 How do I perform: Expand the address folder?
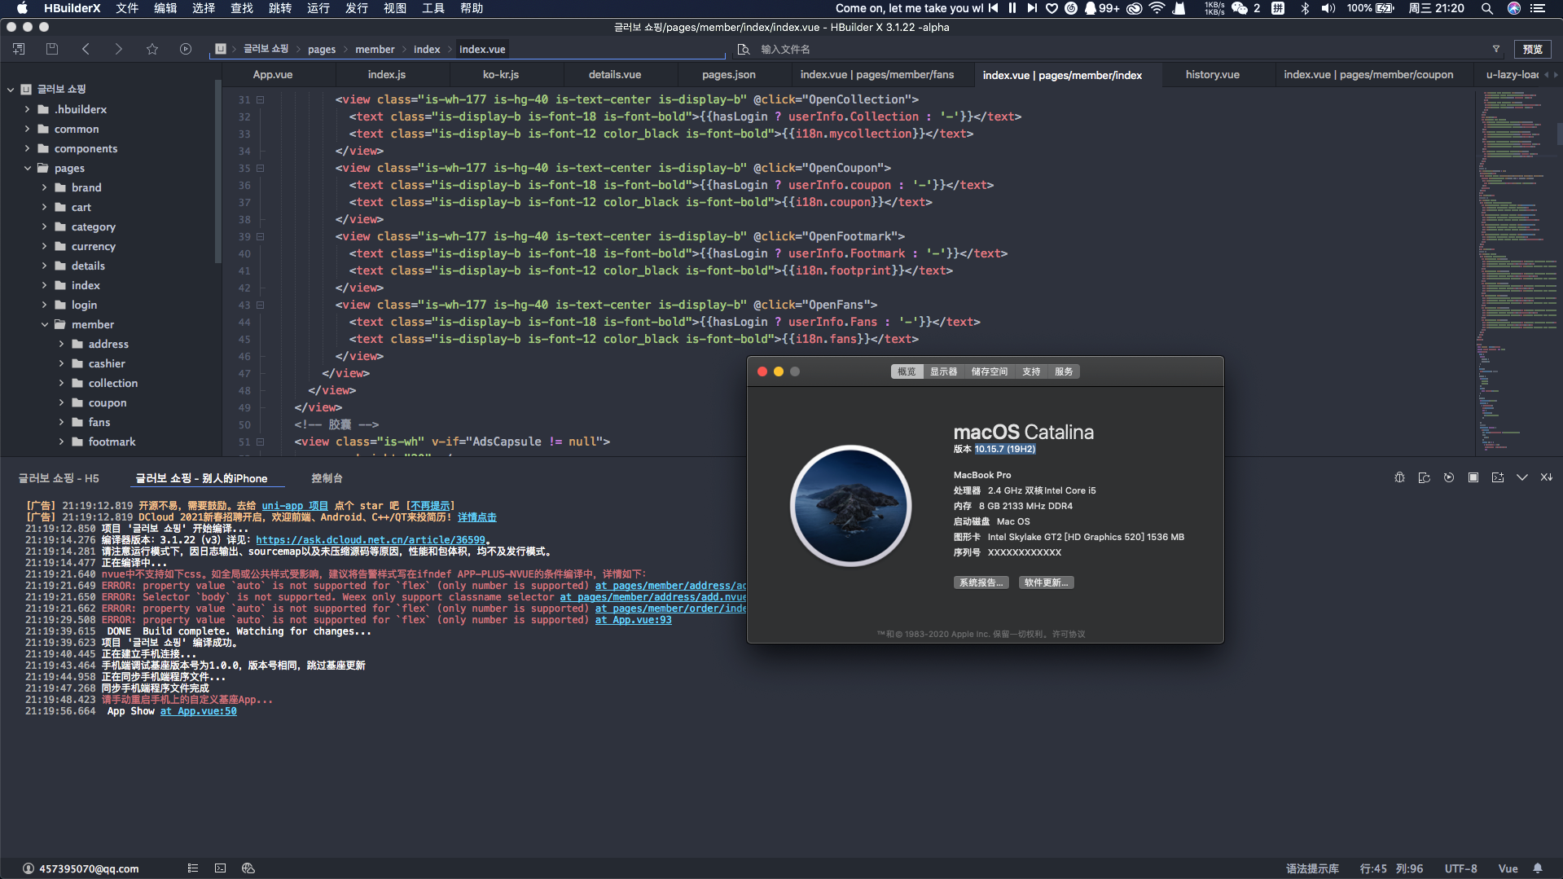[x=61, y=344]
